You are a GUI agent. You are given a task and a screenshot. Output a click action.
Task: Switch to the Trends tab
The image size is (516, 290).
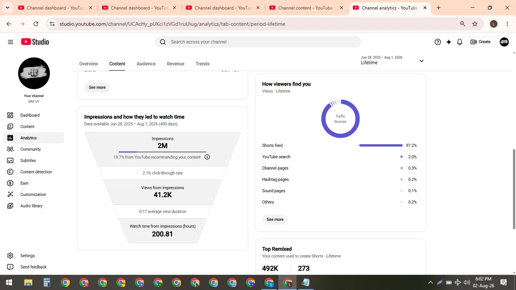tap(203, 64)
